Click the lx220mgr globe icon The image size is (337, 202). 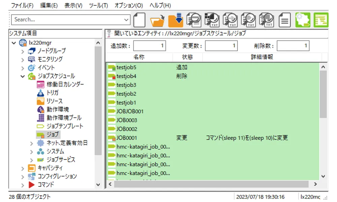pos(23,43)
